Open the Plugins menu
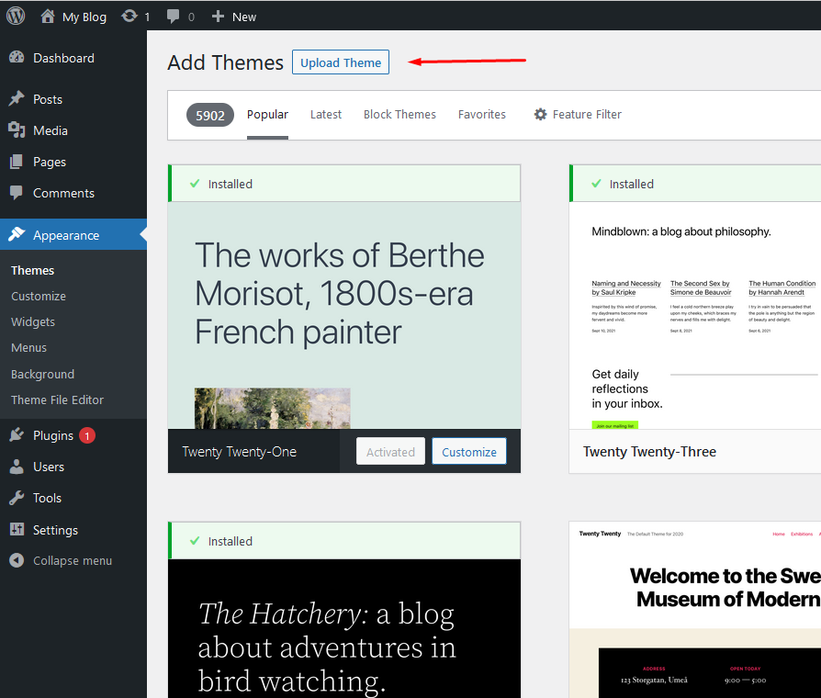 pos(53,435)
